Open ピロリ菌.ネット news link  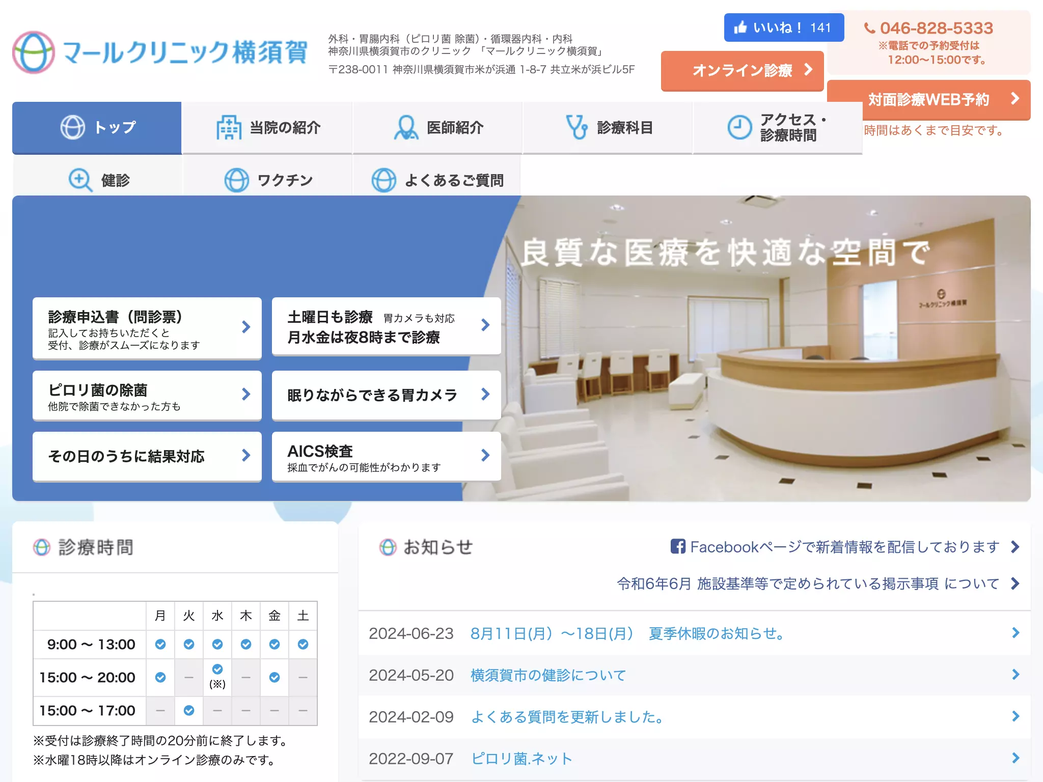click(521, 759)
